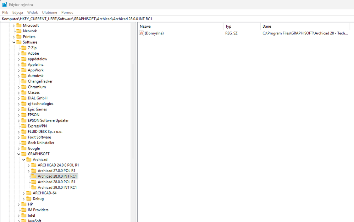354x222 pixels.
Task: Collapse the Archicad key
Action: [24, 159]
